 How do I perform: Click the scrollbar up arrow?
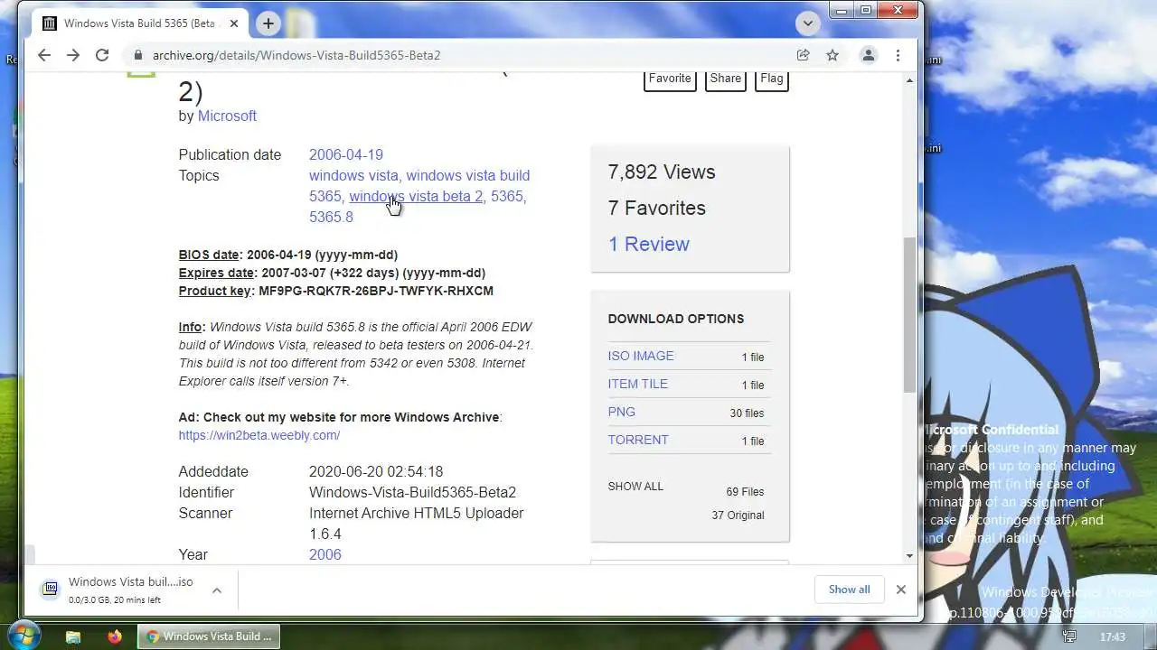(909, 80)
